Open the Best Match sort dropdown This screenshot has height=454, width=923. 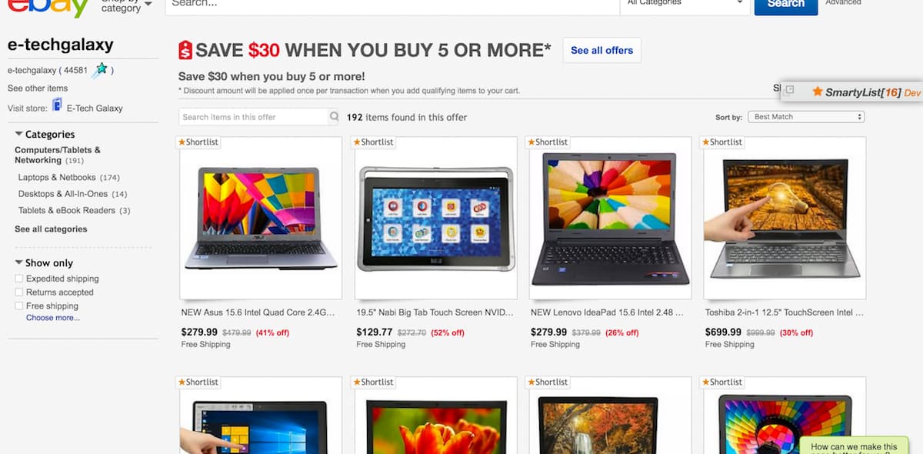coord(807,117)
